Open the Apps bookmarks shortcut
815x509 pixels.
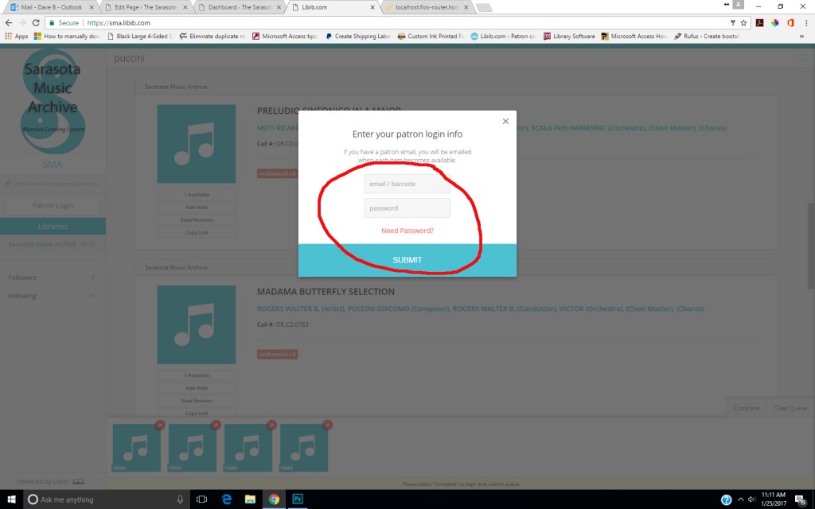[17, 37]
